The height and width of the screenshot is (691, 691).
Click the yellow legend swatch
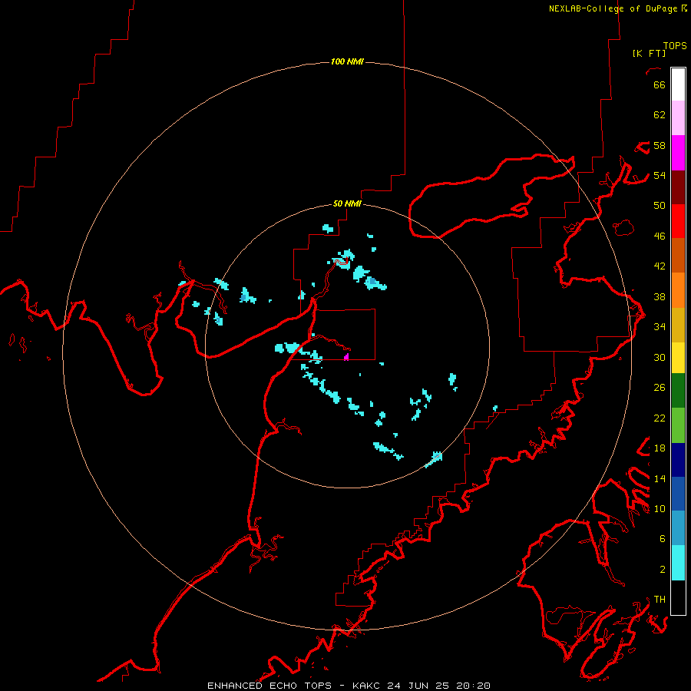[678, 357]
